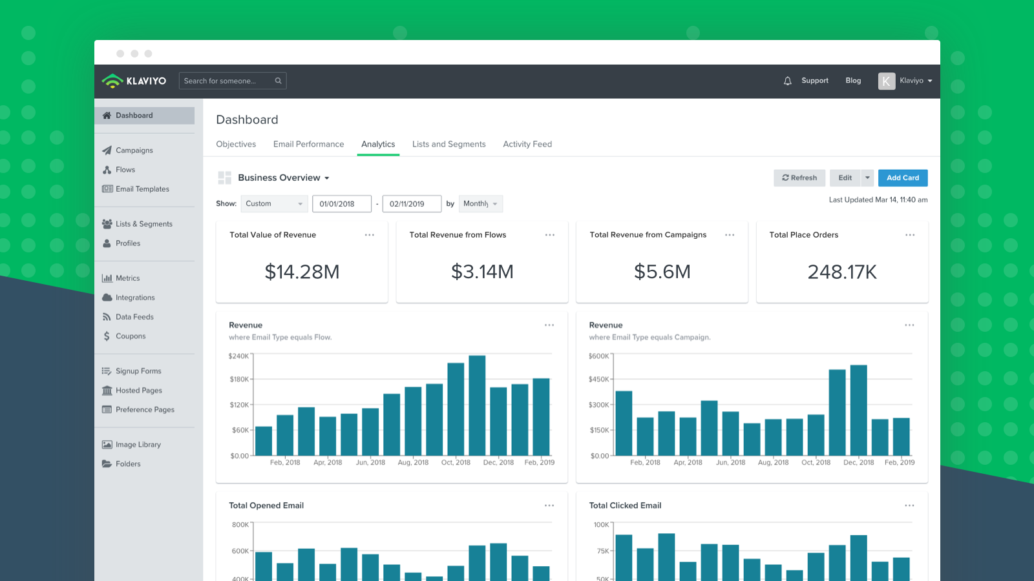This screenshot has height=581, width=1034.
Task: Select Coupons in the sidebar
Action: [131, 336]
